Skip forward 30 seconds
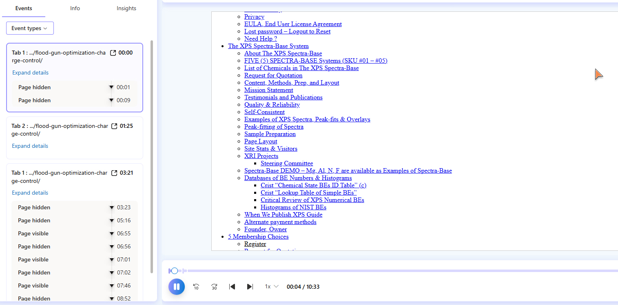 [x=214, y=287]
